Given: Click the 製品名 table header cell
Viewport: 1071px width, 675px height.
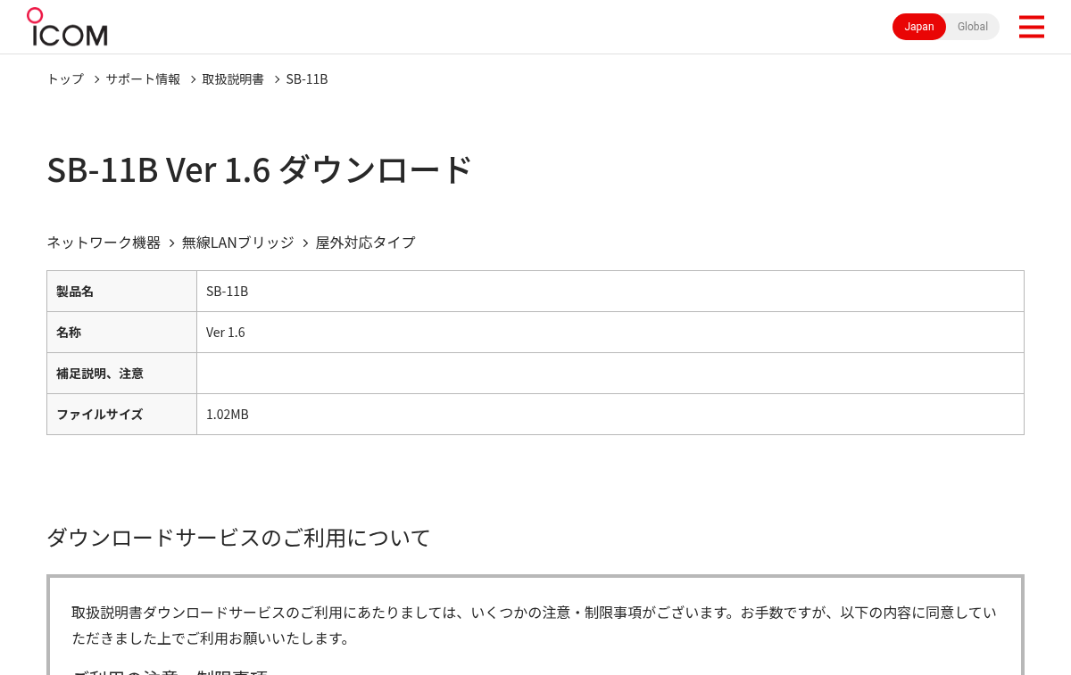Looking at the screenshot, I should click(121, 292).
